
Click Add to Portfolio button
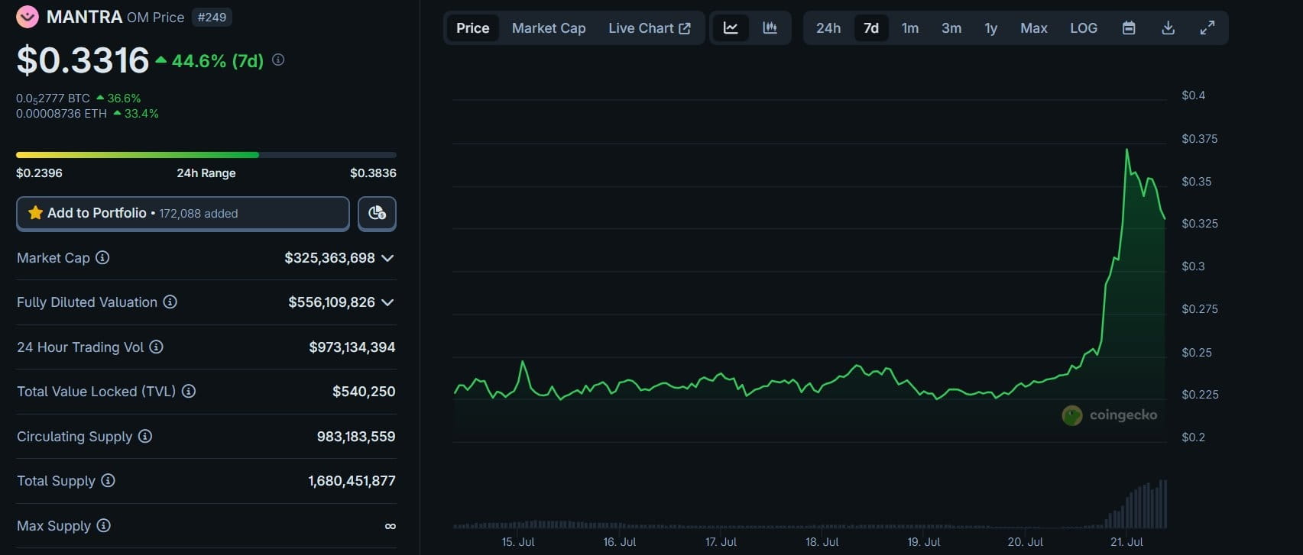[183, 214]
